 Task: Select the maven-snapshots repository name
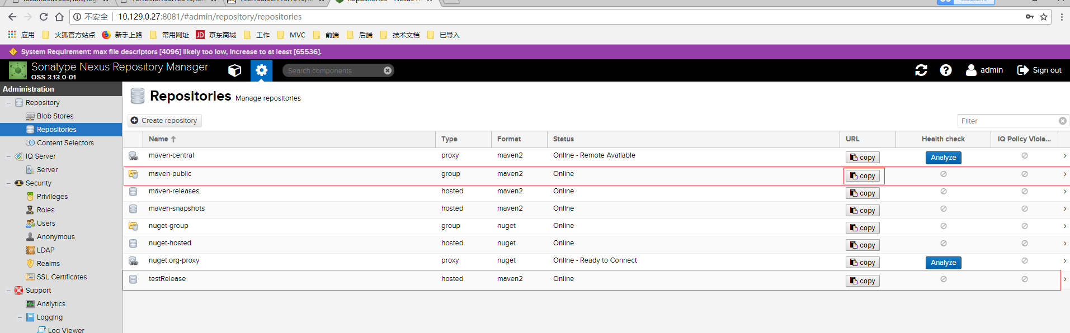click(177, 208)
